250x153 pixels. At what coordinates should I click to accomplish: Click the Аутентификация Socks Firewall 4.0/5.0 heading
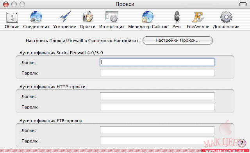click(x=61, y=53)
